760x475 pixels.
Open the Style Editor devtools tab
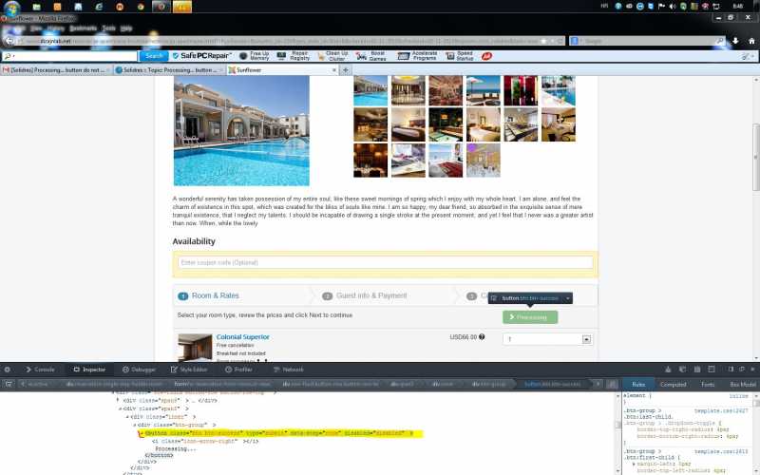coord(190,369)
